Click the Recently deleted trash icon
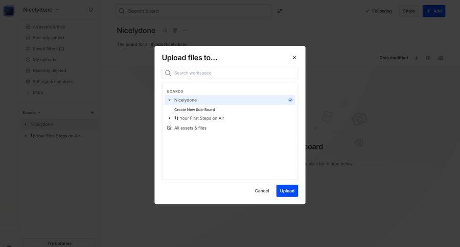This screenshot has height=247, width=460. pos(28,70)
